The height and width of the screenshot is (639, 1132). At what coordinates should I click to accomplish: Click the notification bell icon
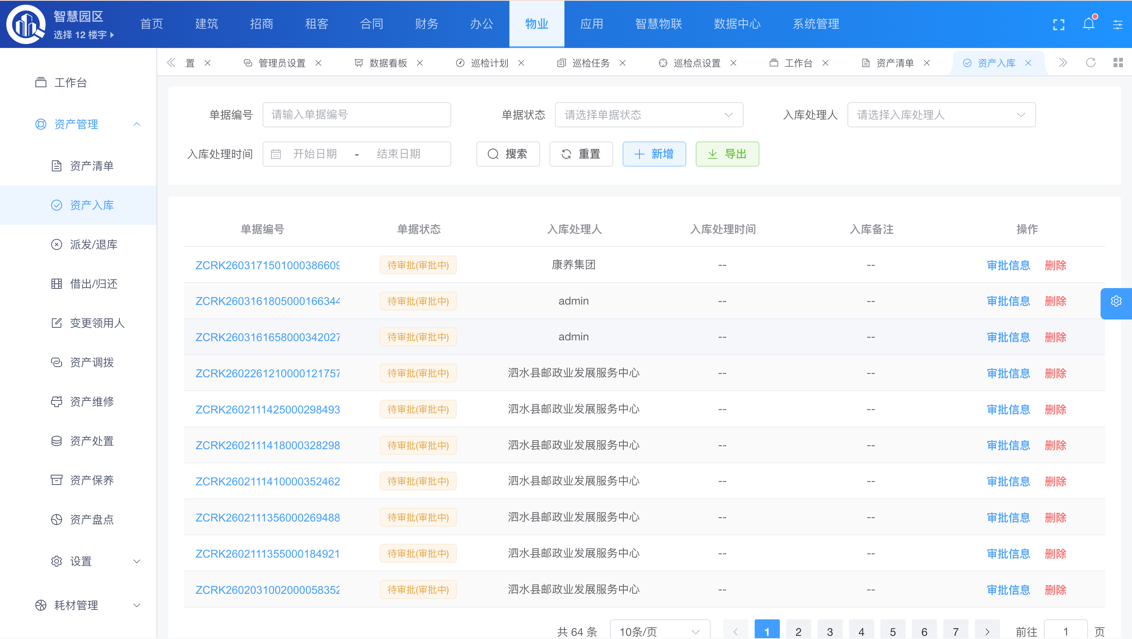(1088, 24)
